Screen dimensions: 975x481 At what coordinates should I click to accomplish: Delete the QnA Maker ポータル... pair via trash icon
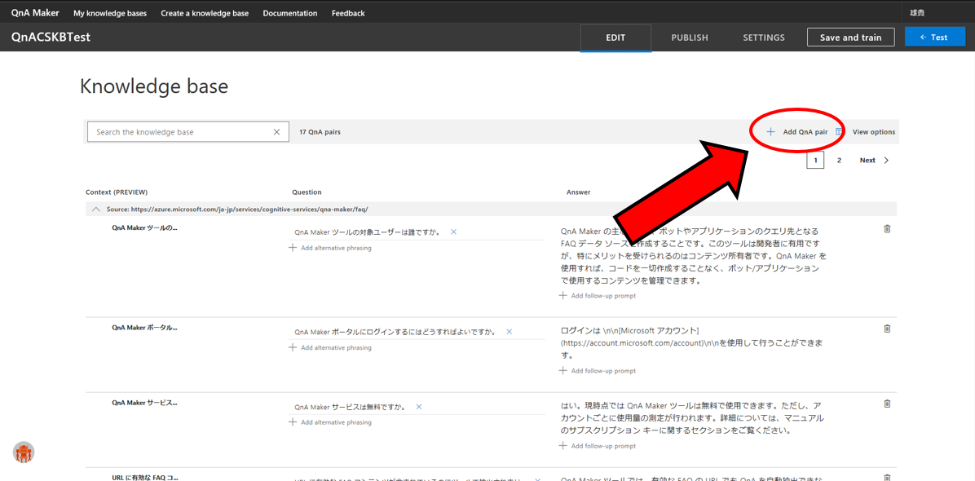pyautogui.click(x=887, y=328)
